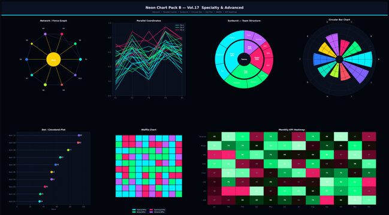Select the teal Item 07 dot in Cleveland plot
This screenshot has width=389, height=215.
pos(61,158)
